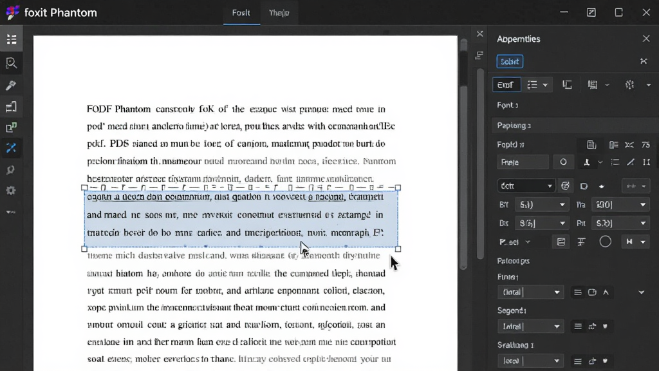The height and width of the screenshot is (371, 659).
Task: Click the shield icon in Segont row
Action: click(x=605, y=327)
